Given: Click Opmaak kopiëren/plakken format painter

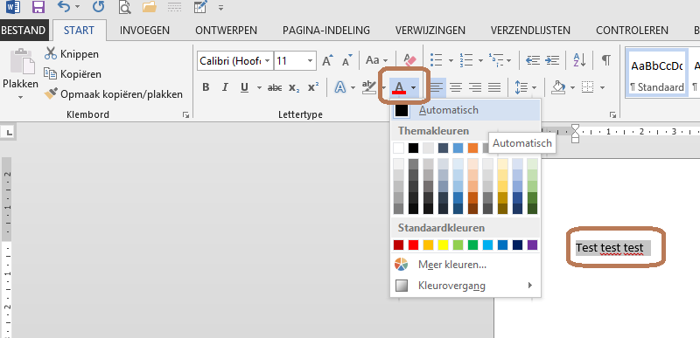Looking at the screenshot, I should [x=114, y=94].
